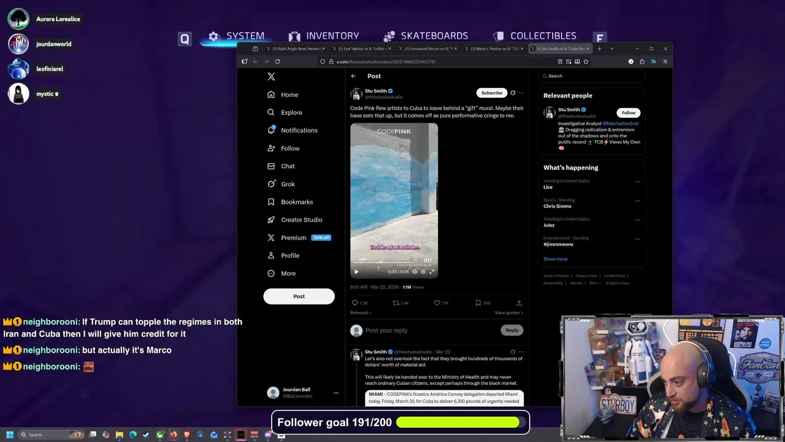The width and height of the screenshot is (785, 442).
Task: Click the X Search box
Action: pos(592,76)
